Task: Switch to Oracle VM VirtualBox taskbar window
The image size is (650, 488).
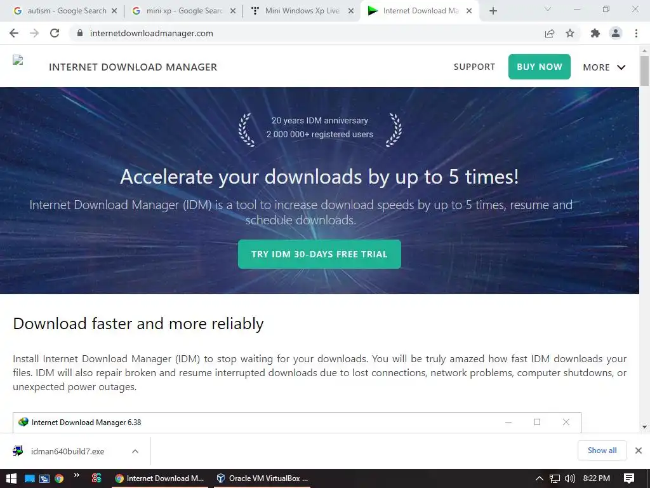Action: pyautogui.click(x=263, y=478)
